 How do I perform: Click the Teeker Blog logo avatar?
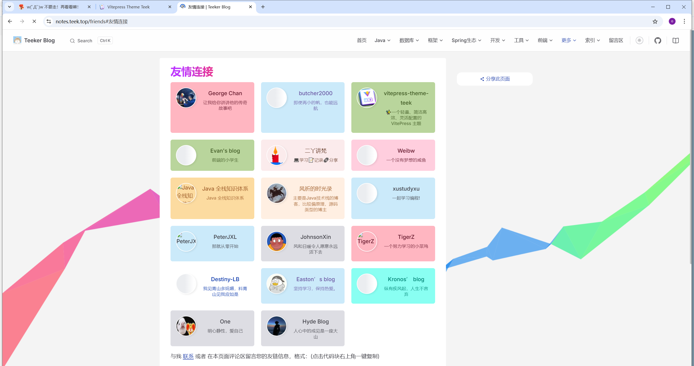click(x=17, y=40)
